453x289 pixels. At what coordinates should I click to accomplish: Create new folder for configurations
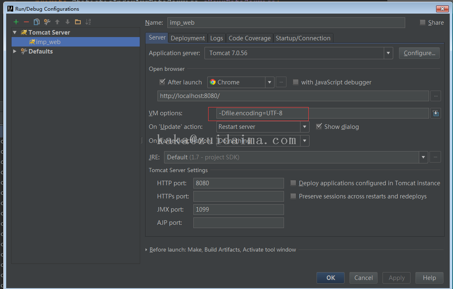78,22
